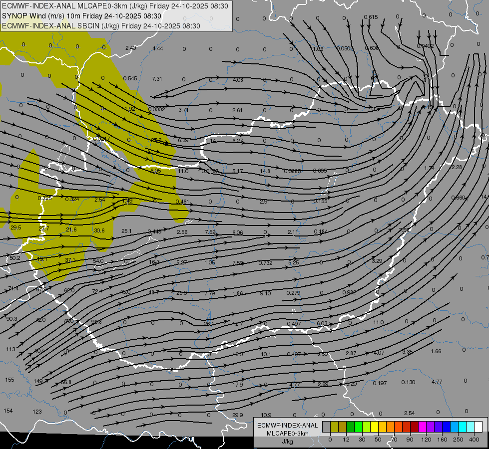489x449 pixels.
Task: Click the pure blue legend swatch
Action: [447, 427]
